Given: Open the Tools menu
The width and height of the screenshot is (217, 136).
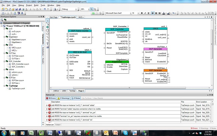Looking at the screenshot, I should [43, 5].
